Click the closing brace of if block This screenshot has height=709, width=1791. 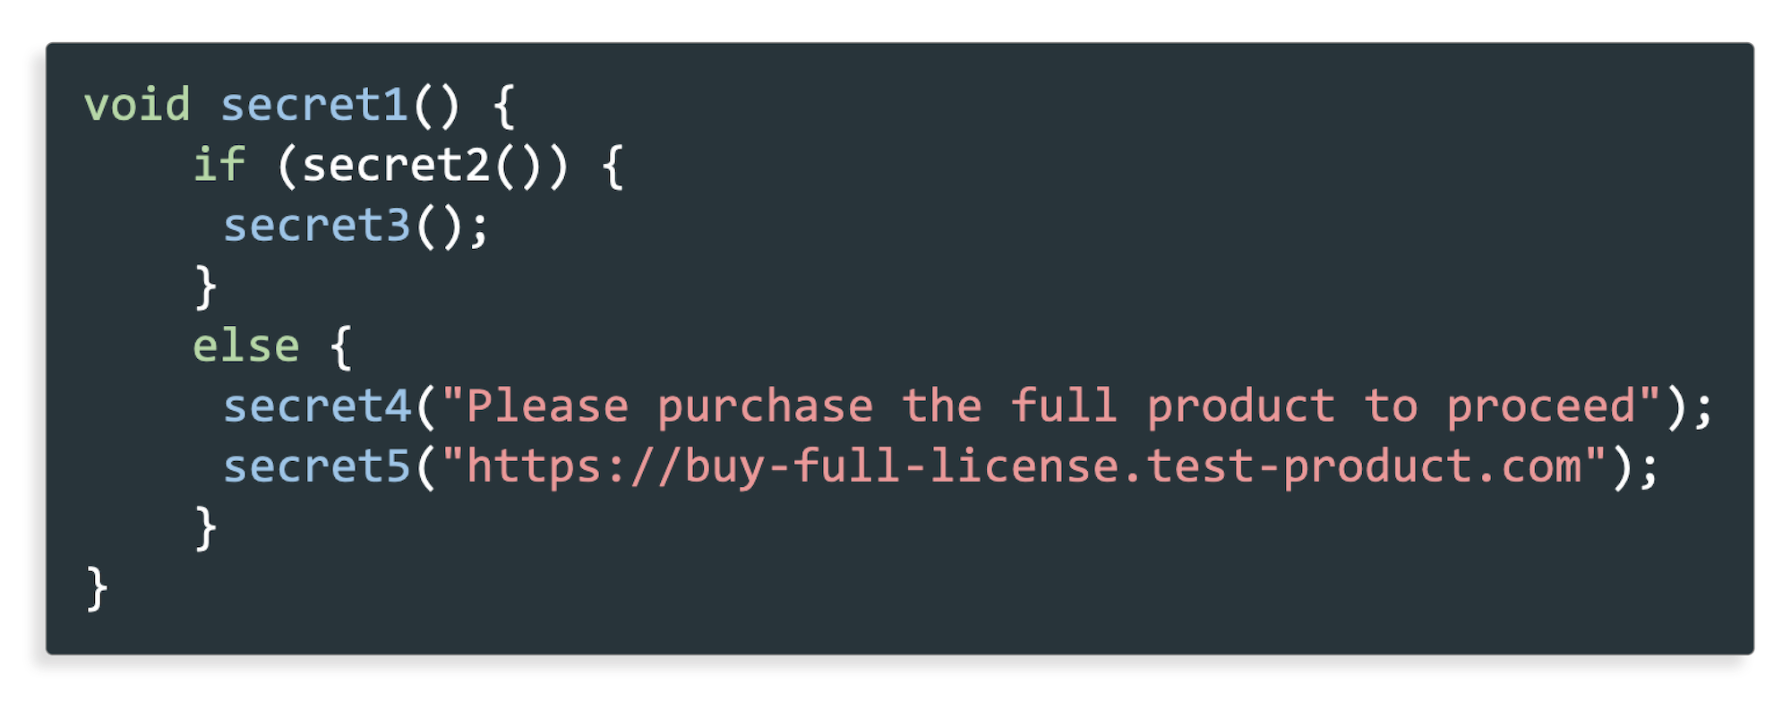206,286
